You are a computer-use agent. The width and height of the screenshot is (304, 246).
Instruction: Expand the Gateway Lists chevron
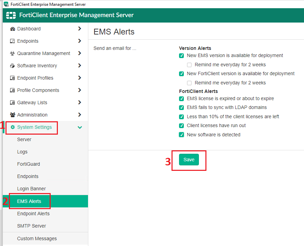pyautogui.click(x=79, y=102)
